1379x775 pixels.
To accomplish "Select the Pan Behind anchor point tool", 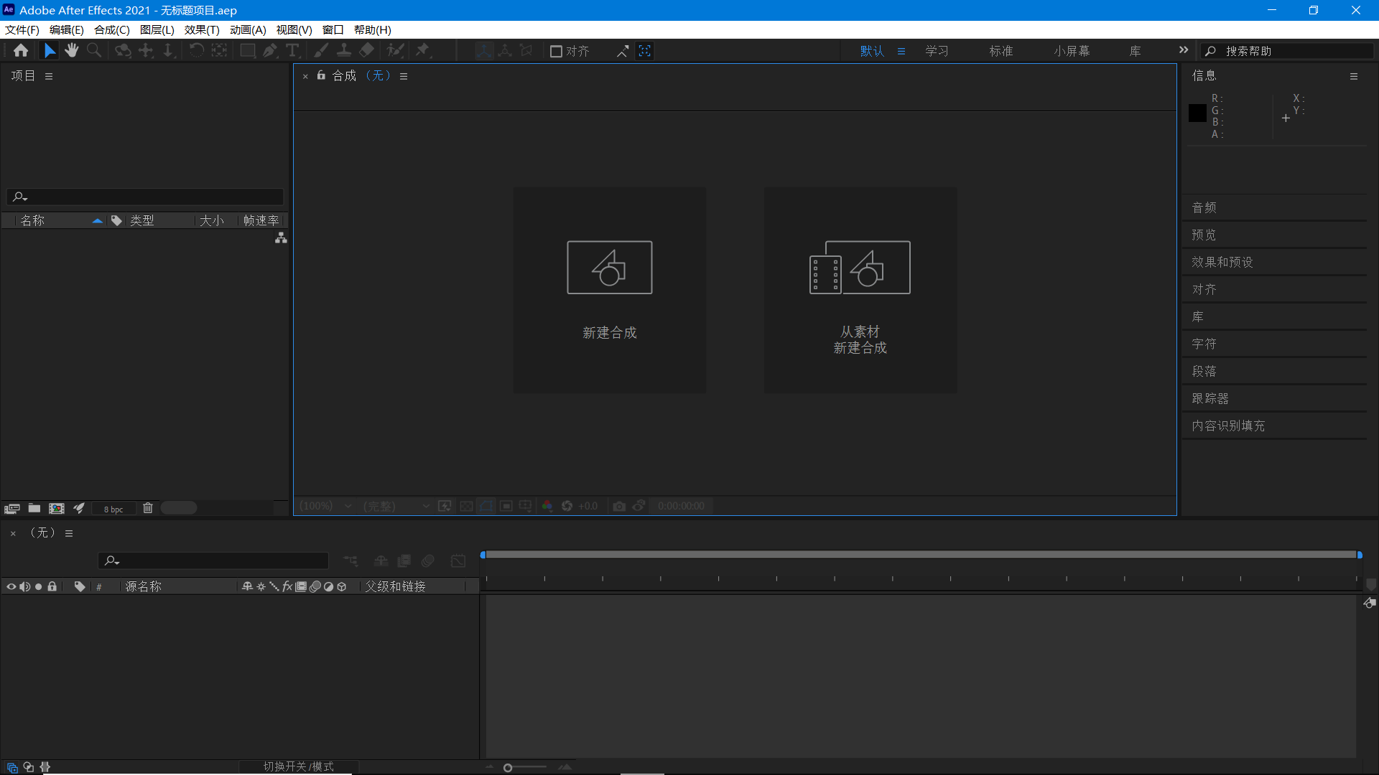I will point(219,51).
